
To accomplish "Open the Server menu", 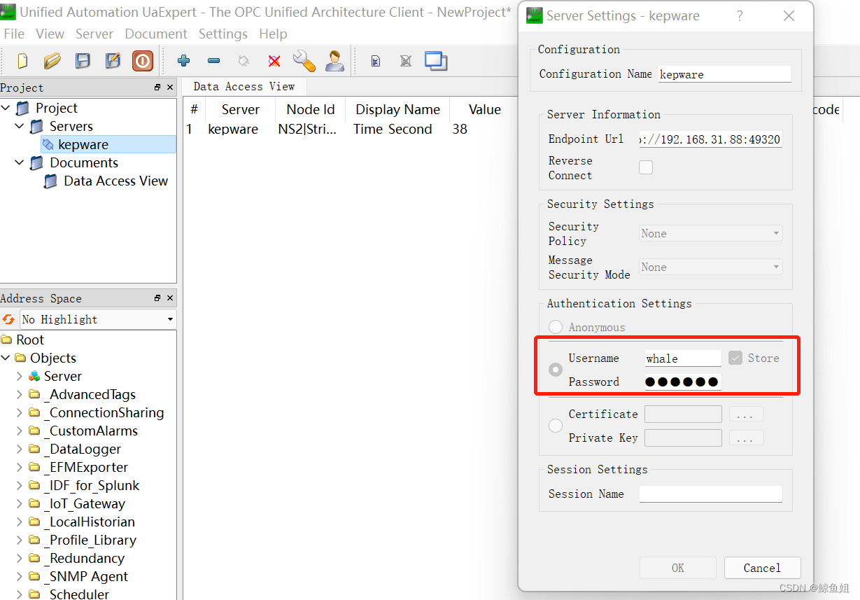I will point(94,34).
